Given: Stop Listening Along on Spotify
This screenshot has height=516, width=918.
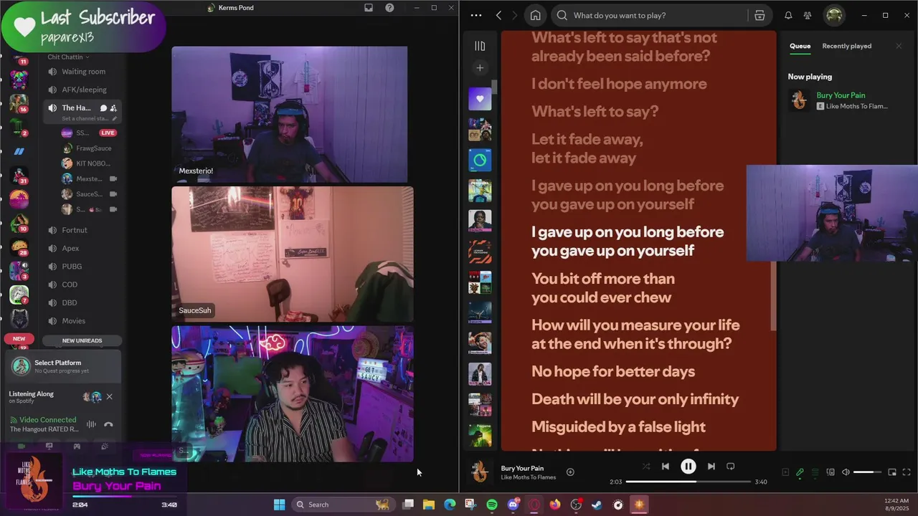Looking at the screenshot, I should tap(109, 396).
